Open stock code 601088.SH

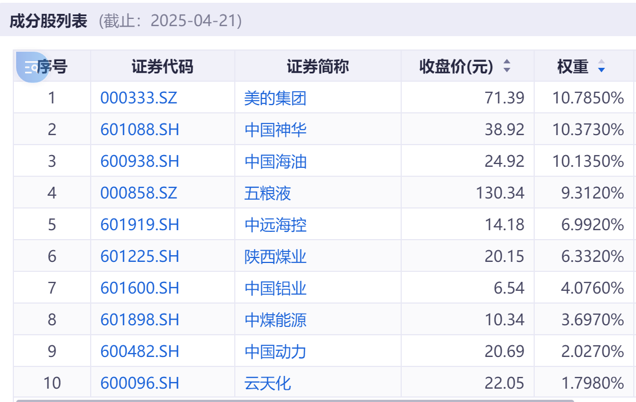140,130
